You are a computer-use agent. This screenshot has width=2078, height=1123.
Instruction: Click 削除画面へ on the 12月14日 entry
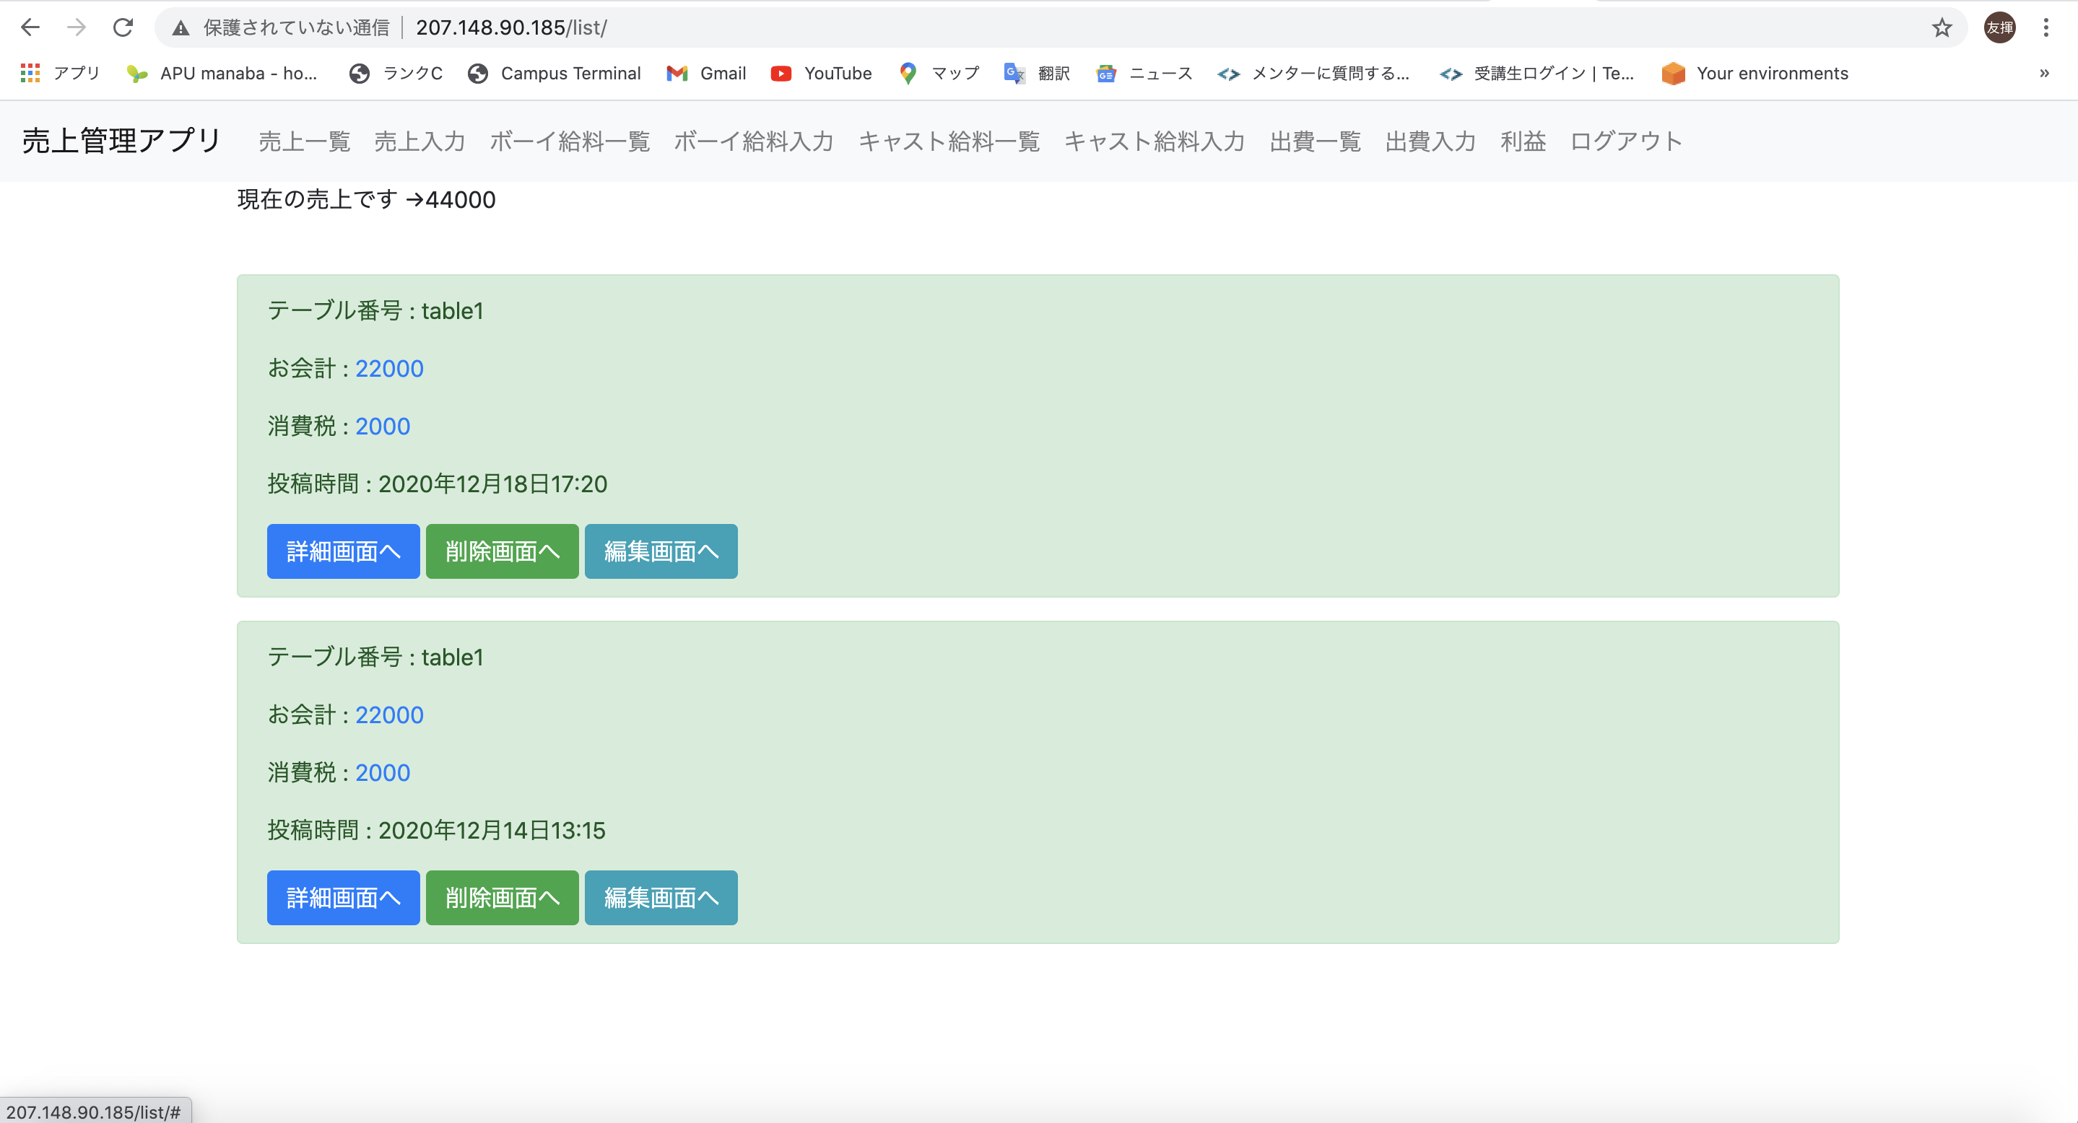[x=502, y=897]
